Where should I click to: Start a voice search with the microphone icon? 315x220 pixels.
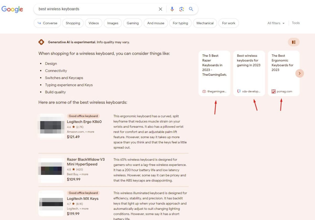tap(172, 9)
